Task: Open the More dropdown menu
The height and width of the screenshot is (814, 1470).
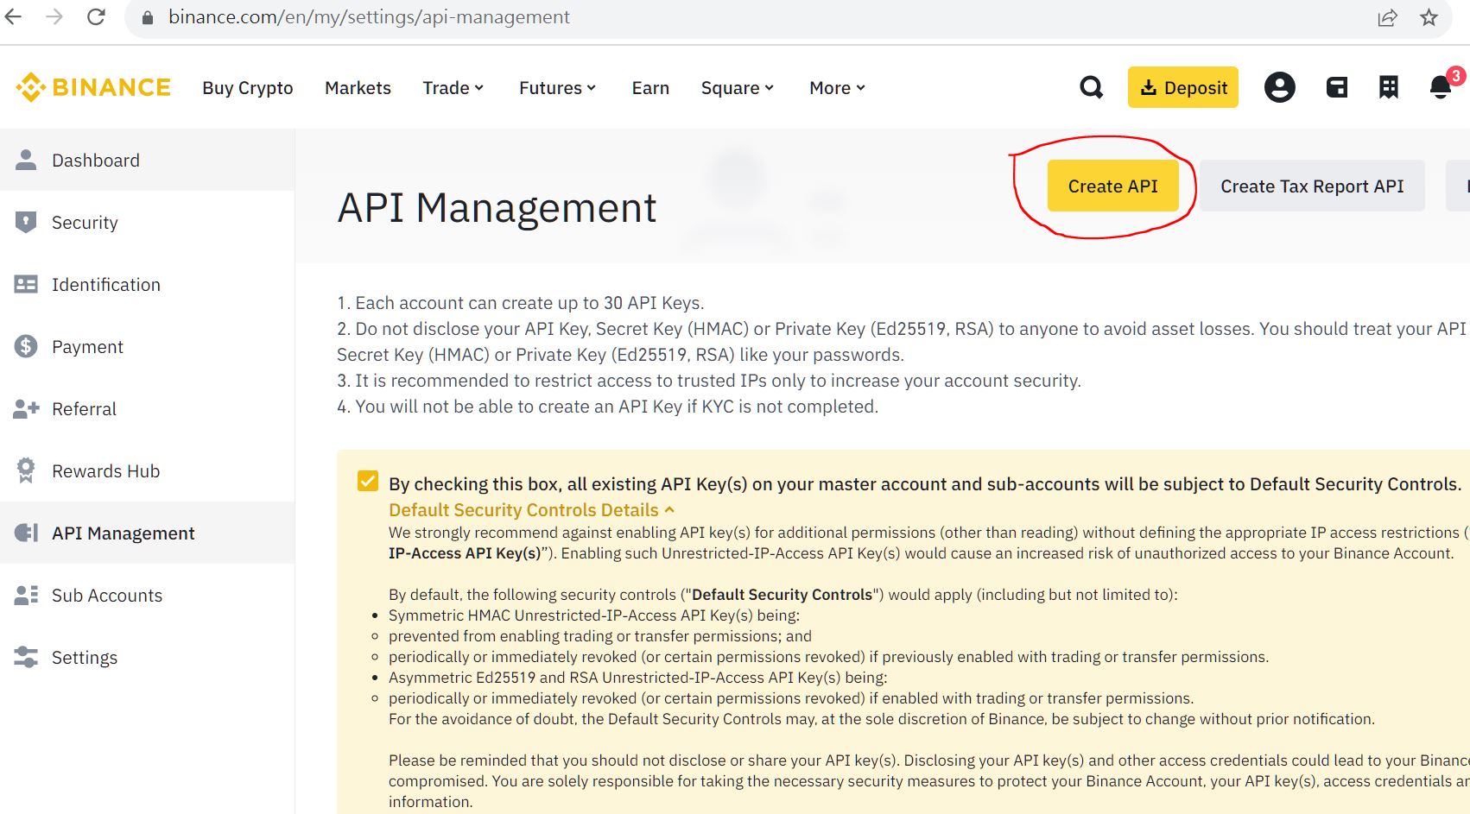Action: coord(836,88)
